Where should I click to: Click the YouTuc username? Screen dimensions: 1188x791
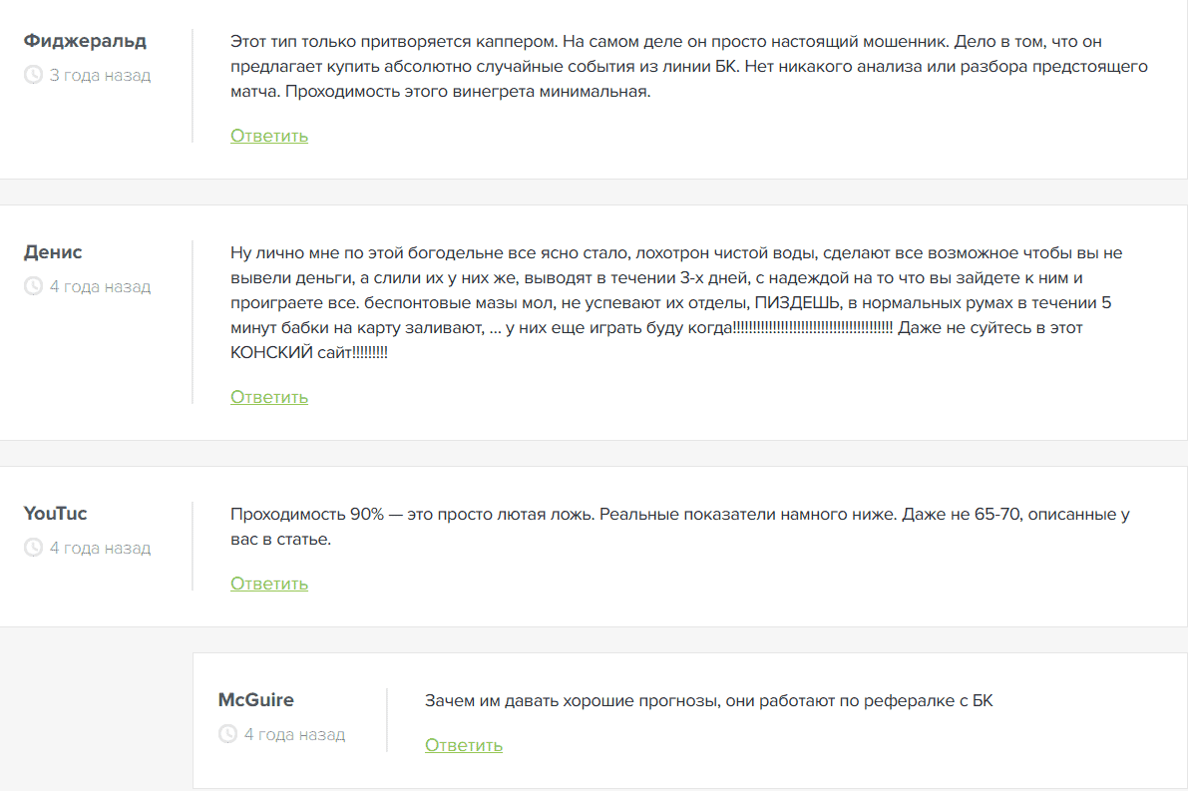(x=55, y=514)
